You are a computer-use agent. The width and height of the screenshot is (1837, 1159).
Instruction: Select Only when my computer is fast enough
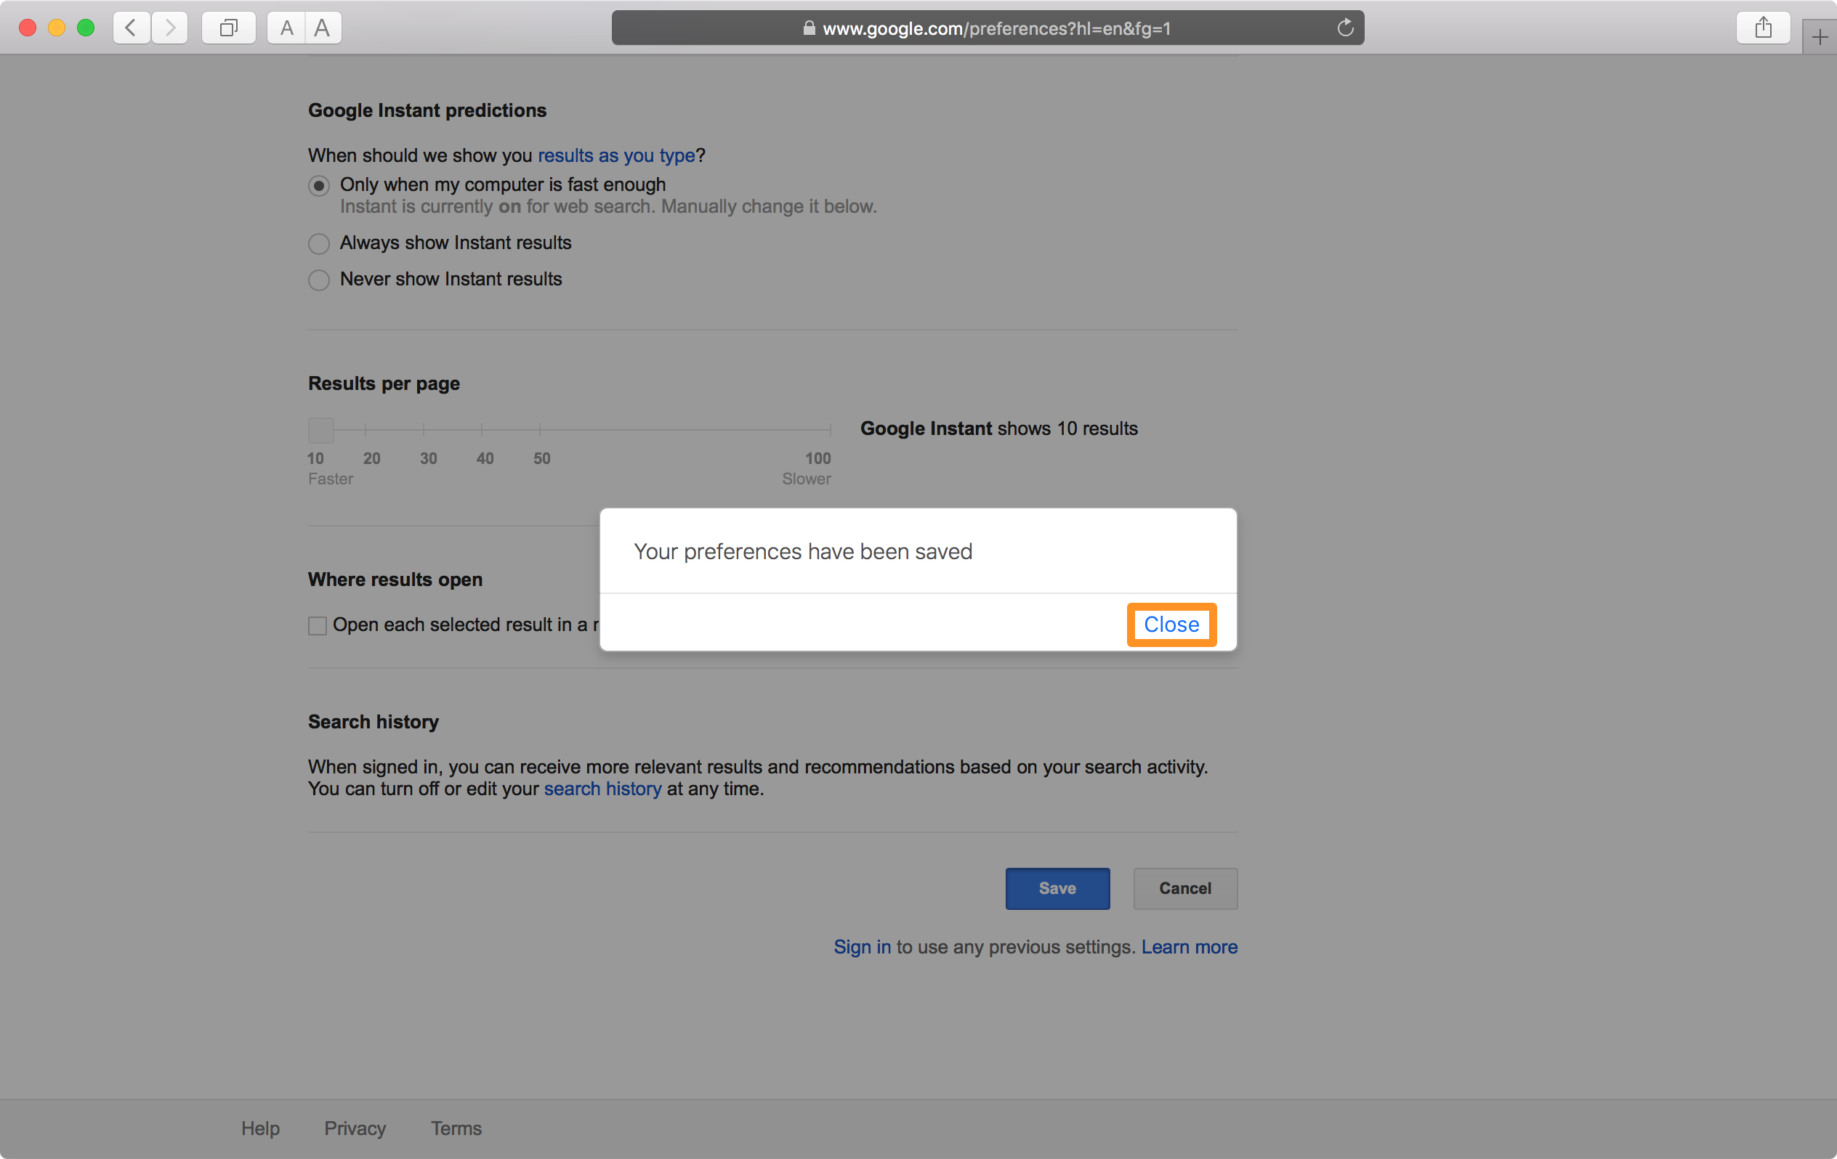coord(319,186)
